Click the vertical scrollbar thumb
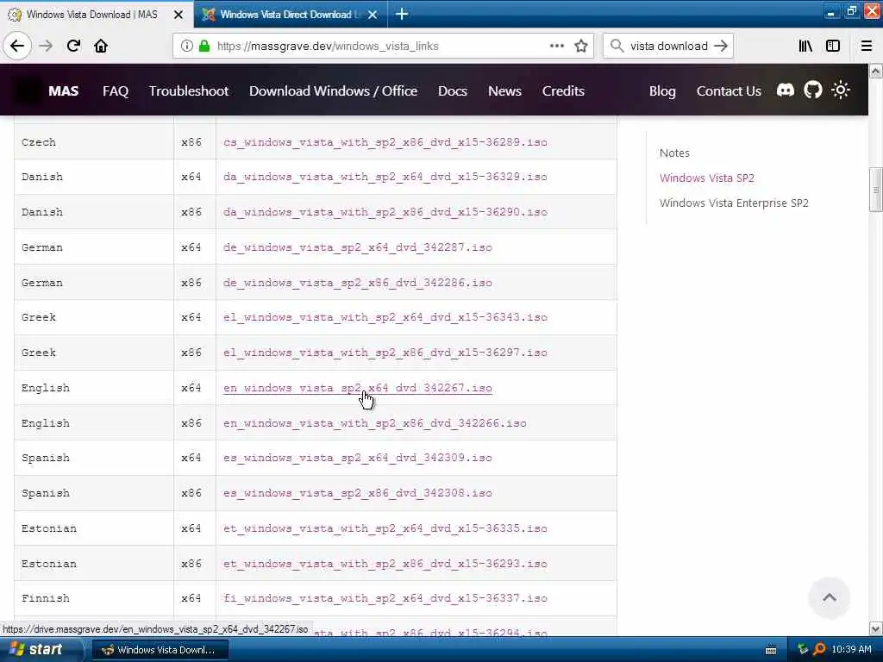This screenshot has height=662, width=883. [876, 190]
